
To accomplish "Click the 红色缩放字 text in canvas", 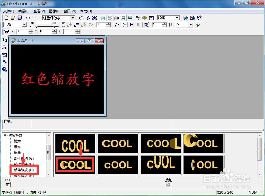I will (x=58, y=79).
